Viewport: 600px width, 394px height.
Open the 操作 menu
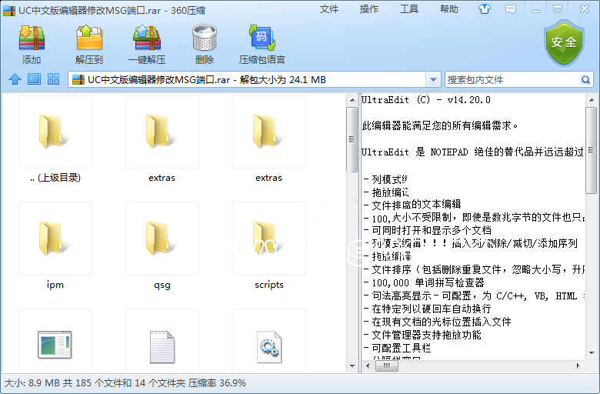[369, 8]
